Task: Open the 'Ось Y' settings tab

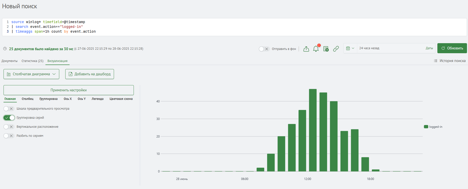Action: coord(82,99)
